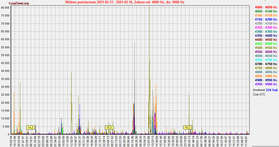Click the 18:02:54 time axis label
The image size is (279, 147).
tap(11, 140)
